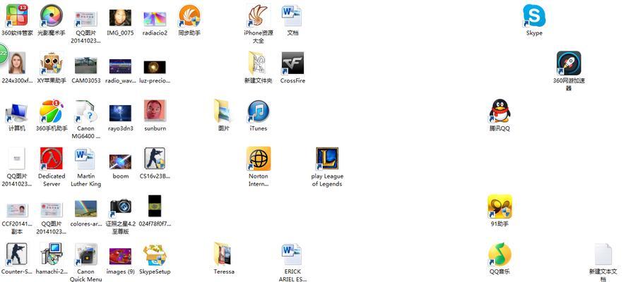Open the 文档 Word document icon
628x282 pixels.
click(x=292, y=16)
